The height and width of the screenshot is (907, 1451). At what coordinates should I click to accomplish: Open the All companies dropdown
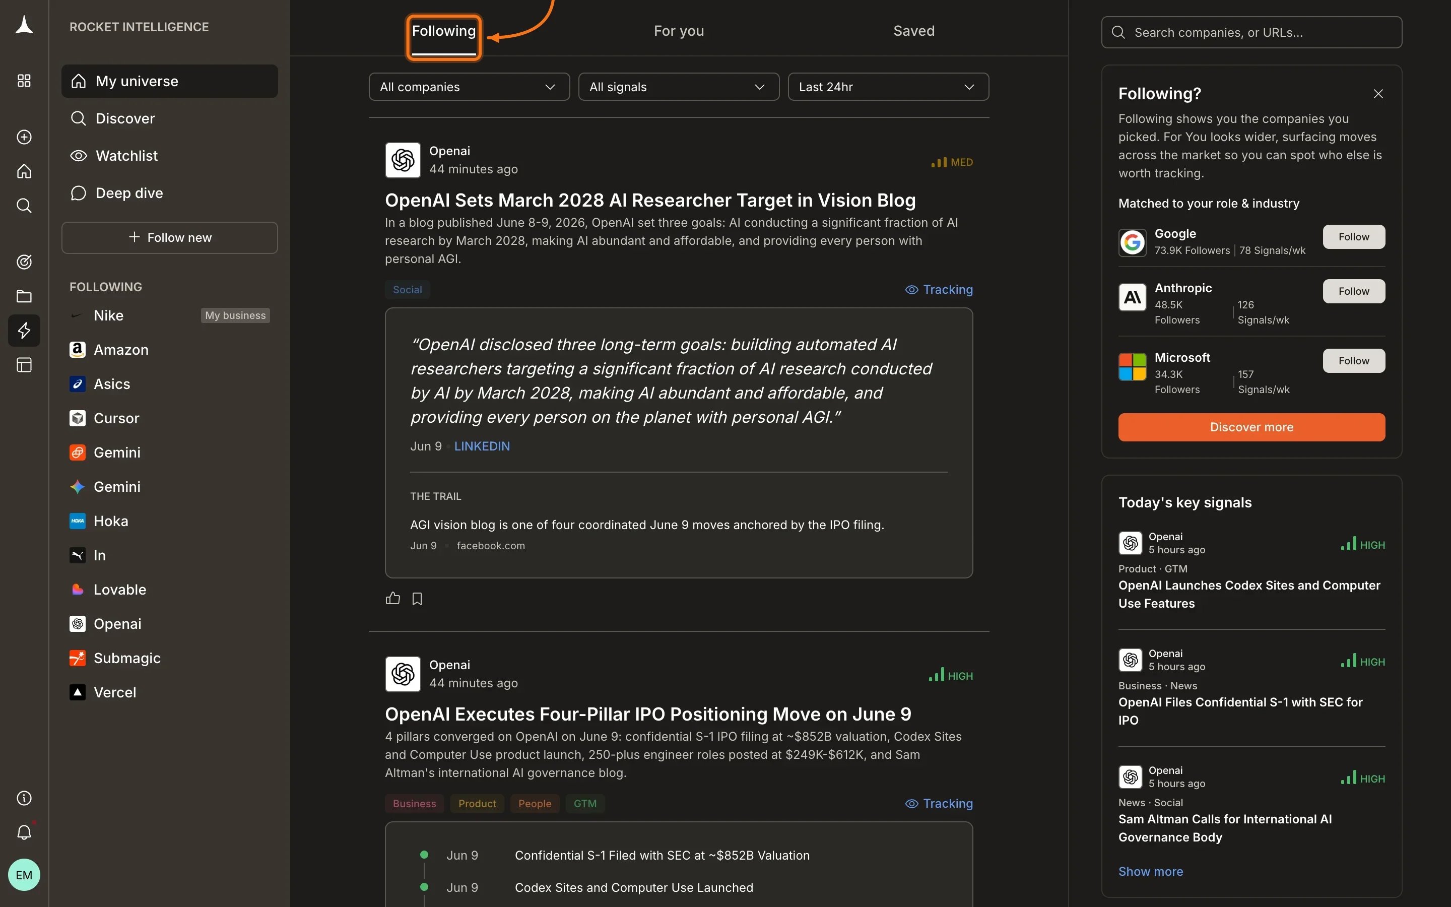tap(469, 87)
